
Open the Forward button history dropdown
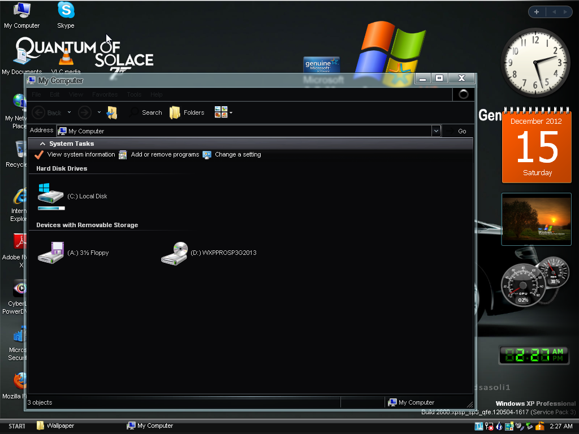(x=99, y=112)
